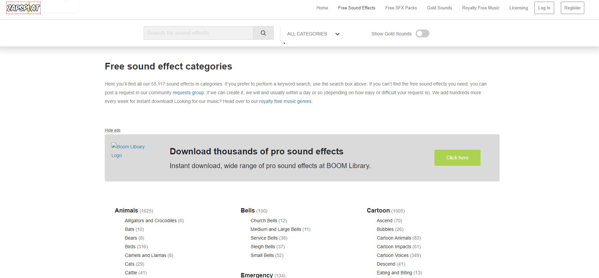Click the Log In button
Viewport: 599px width, 278px height.
(x=544, y=8)
